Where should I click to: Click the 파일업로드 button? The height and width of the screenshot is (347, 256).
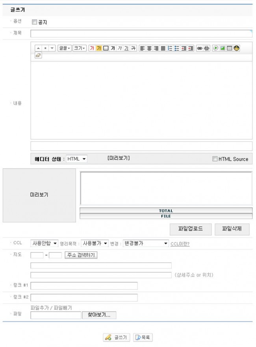tap(191, 229)
